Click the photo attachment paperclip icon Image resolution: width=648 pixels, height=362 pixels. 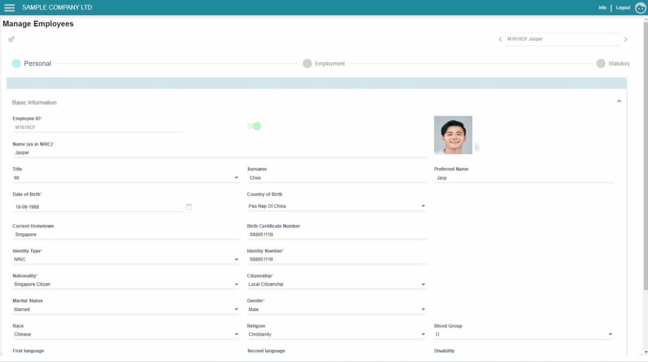coord(477,147)
